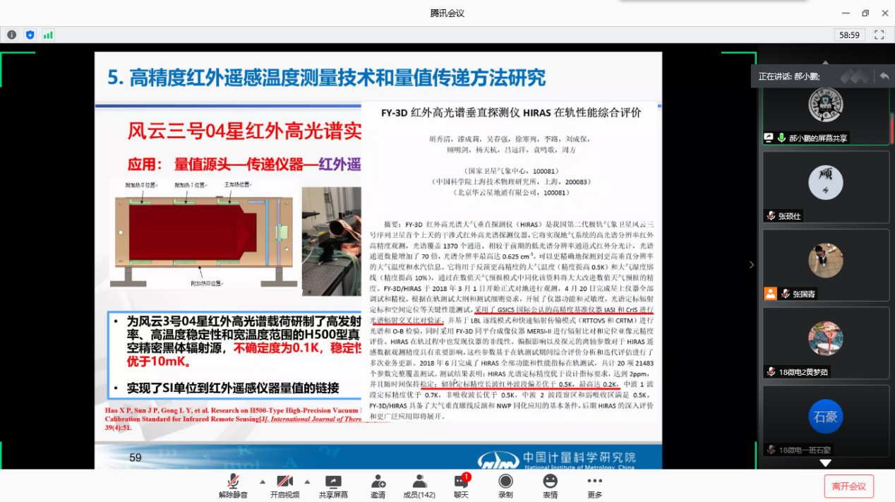Image resolution: width=895 pixels, height=502 pixels.
Task: Collapse the participant video sidebar arrow
Action: (x=752, y=265)
